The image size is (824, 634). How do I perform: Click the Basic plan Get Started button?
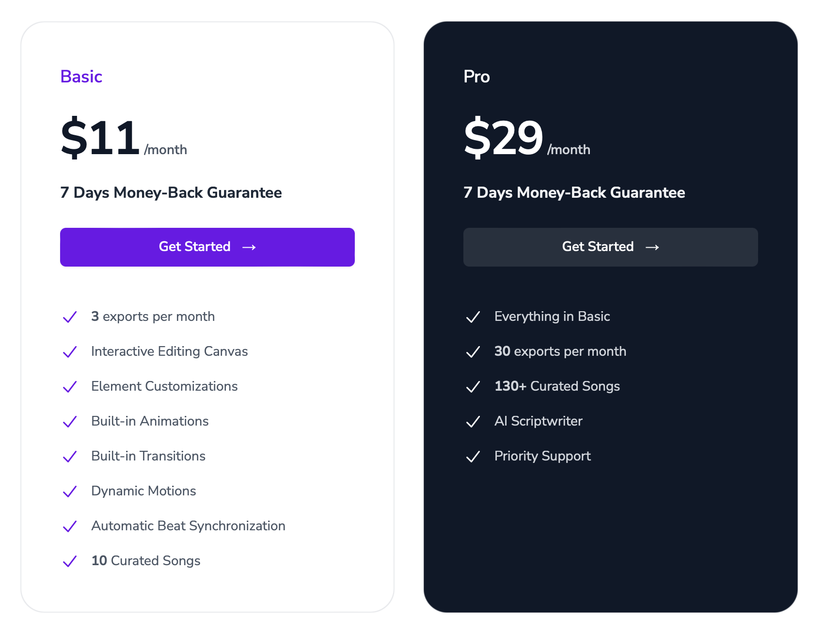pyautogui.click(x=207, y=247)
